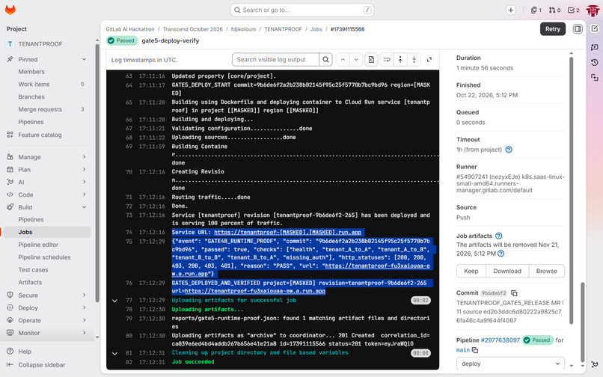Click artifacts removal date help icon
The height and width of the screenshot is (377, 603).
[501, 254]
